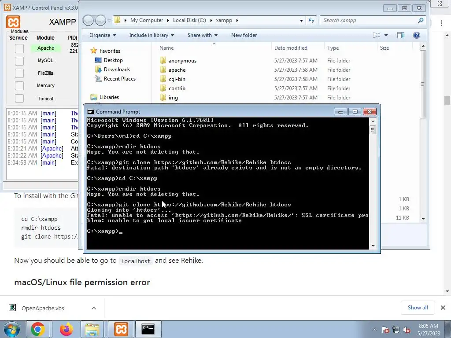Image resolution: width=451 pixels, height=338 pixels.
Task: Open the Share with menu
Action: tap(203, 35)
